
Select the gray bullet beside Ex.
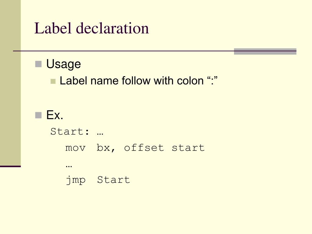(x=38, y=115)
